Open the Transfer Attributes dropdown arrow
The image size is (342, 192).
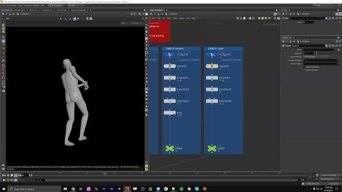point(339,60)
